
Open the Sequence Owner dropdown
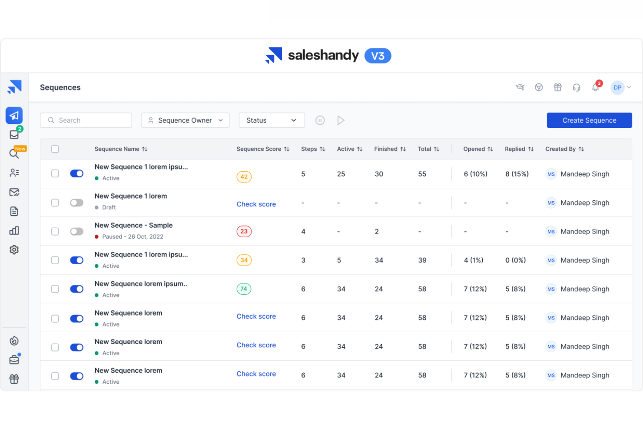pos(185,120)
